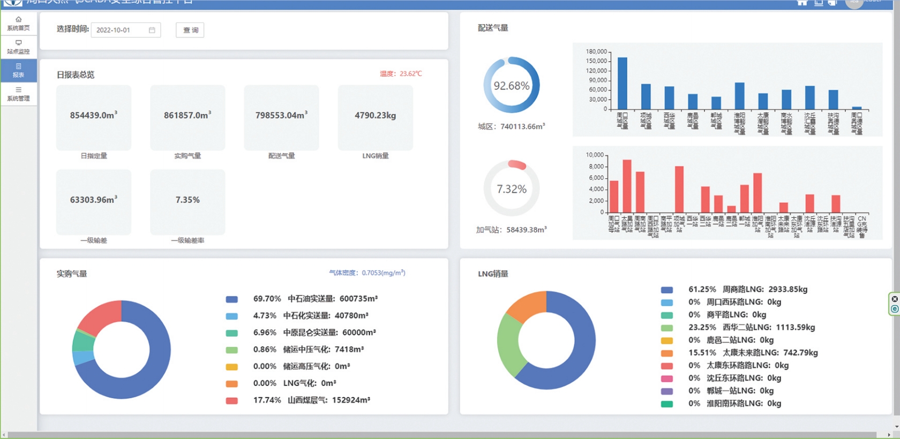The height and width of the screenshot is (439, 900).
Task: Toggle 中石化实送量 legend swatch
Action: 231,316
